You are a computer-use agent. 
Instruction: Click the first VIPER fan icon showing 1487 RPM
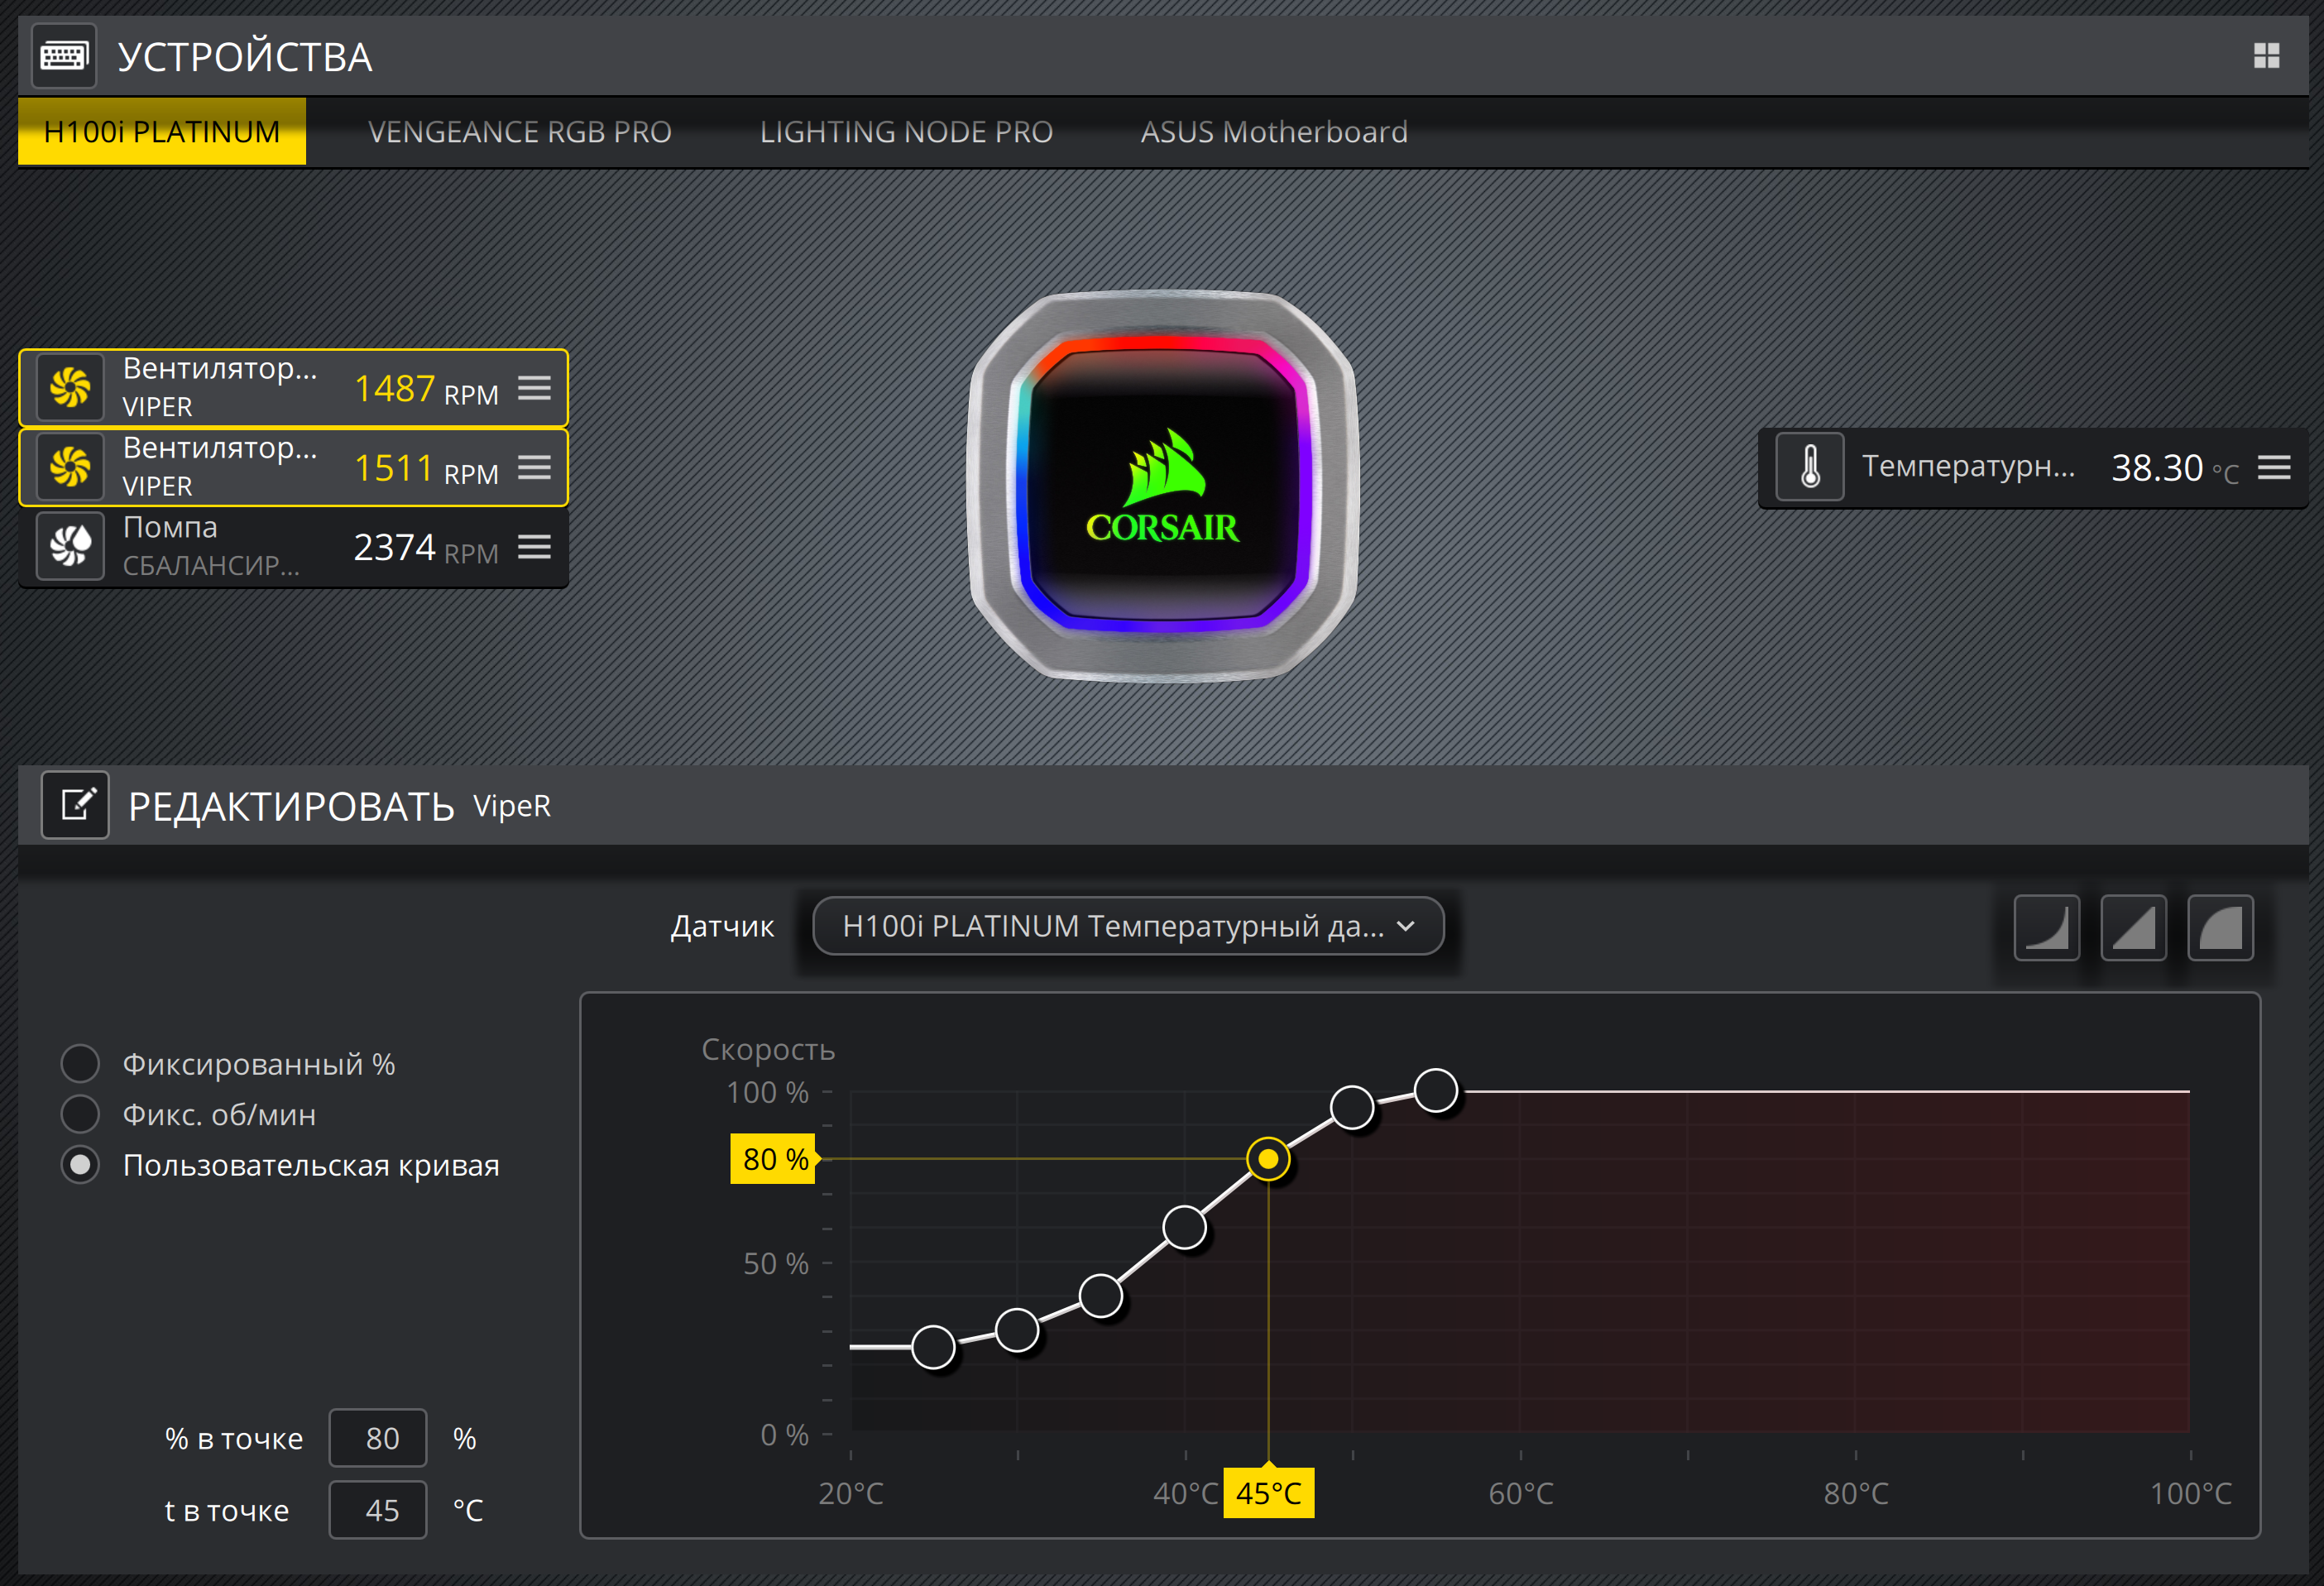70,387
